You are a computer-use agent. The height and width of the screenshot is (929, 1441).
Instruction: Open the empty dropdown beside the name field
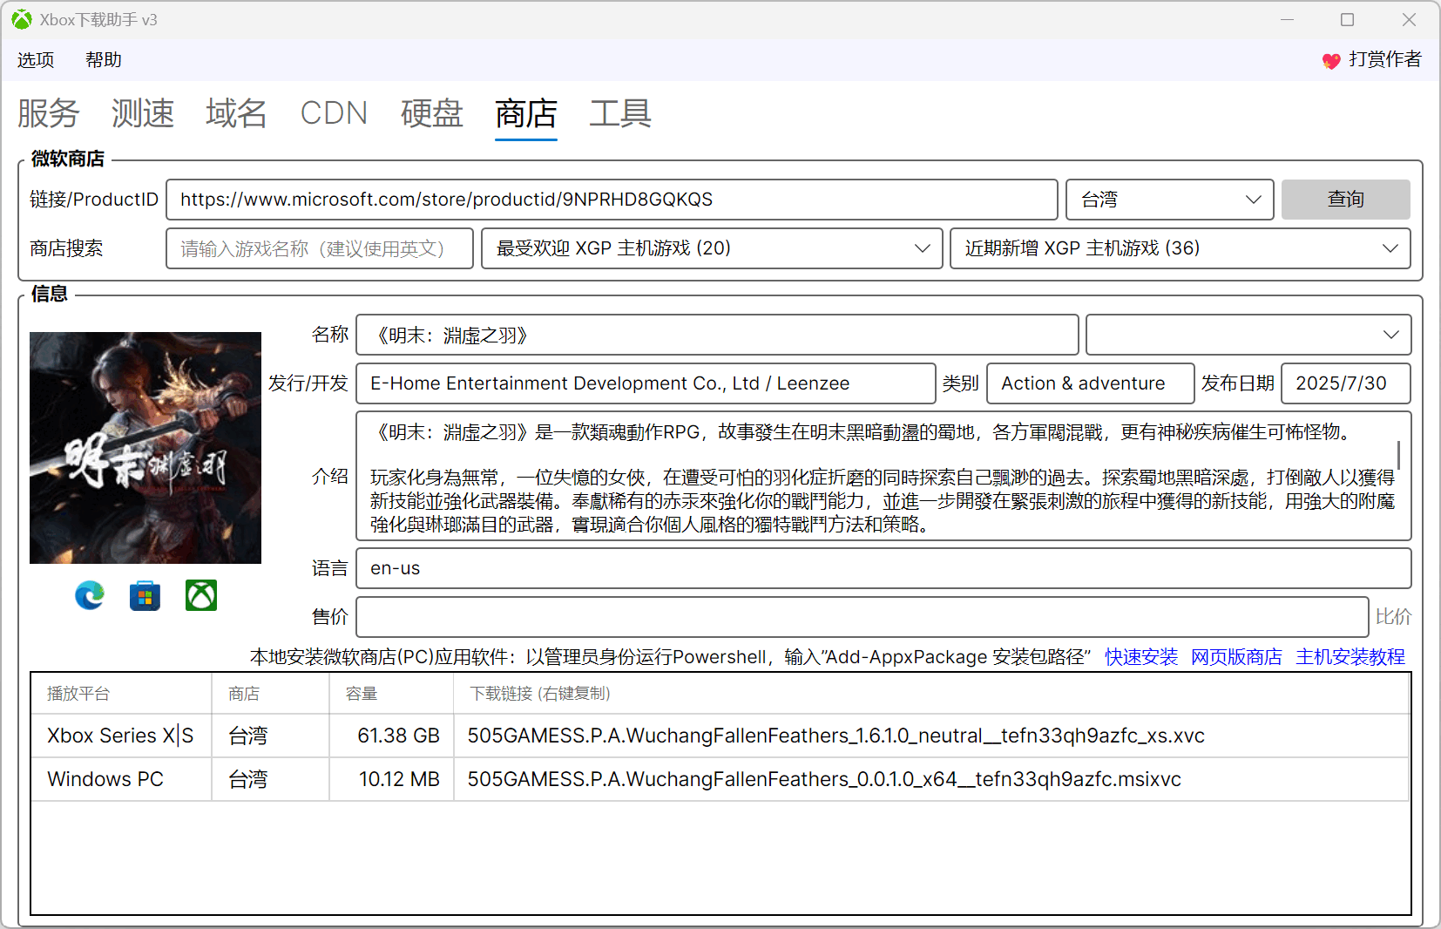[x=1248, y=335]
